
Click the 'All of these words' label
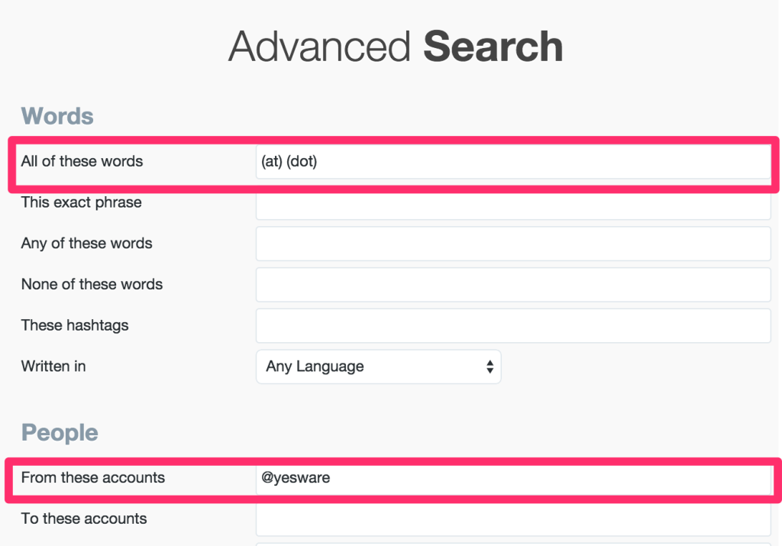(x=82, y=161)
